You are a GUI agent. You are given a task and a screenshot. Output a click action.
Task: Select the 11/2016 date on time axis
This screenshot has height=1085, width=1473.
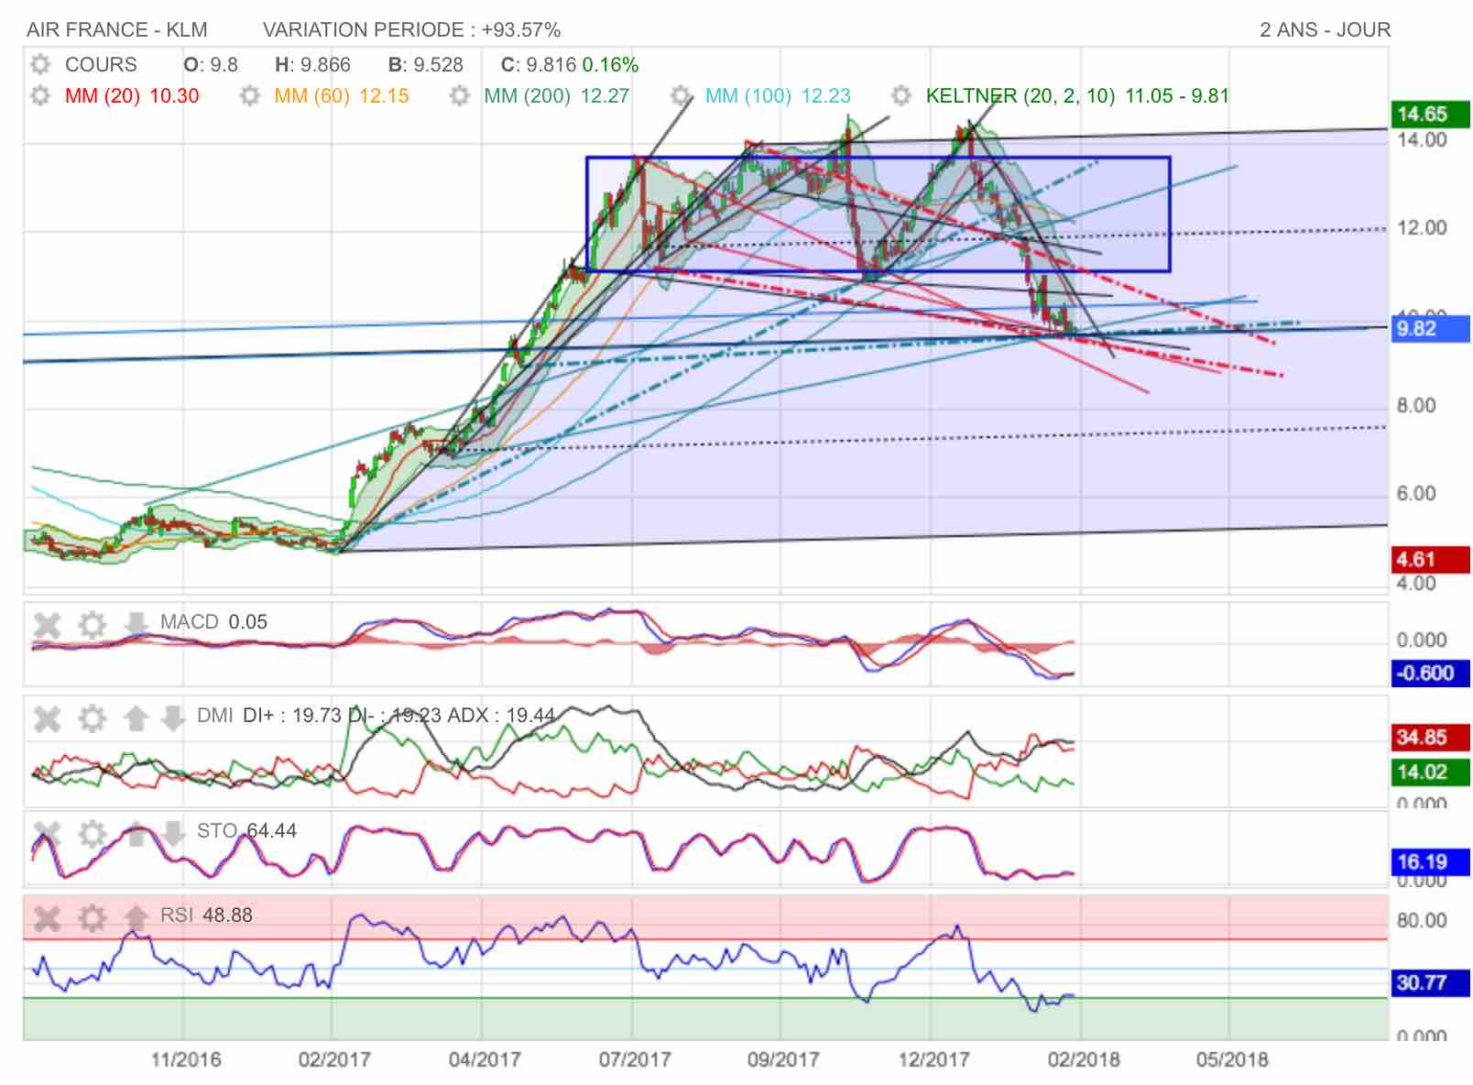[185, 1060]
